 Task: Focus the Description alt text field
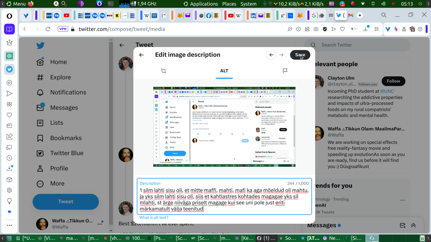[x=224, y=197]
